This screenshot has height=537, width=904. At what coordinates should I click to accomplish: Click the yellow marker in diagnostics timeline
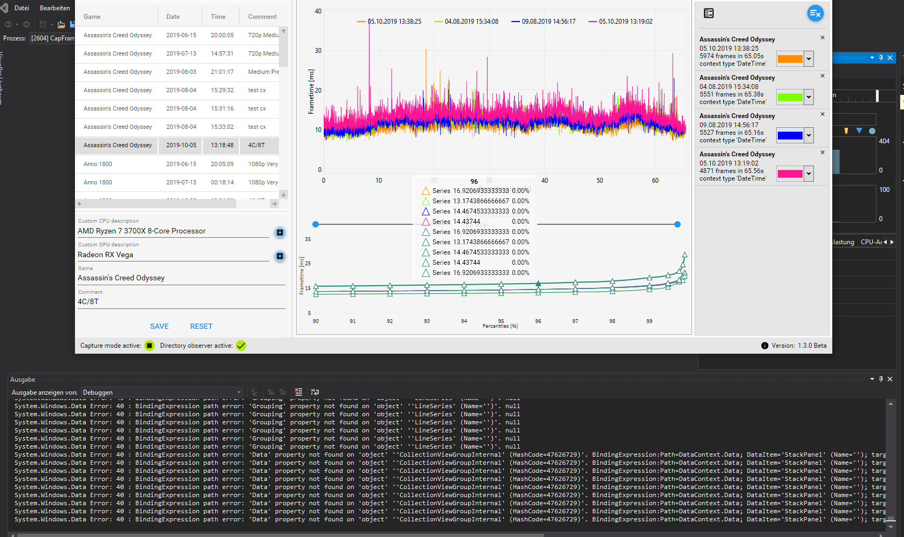coord(846,130)
